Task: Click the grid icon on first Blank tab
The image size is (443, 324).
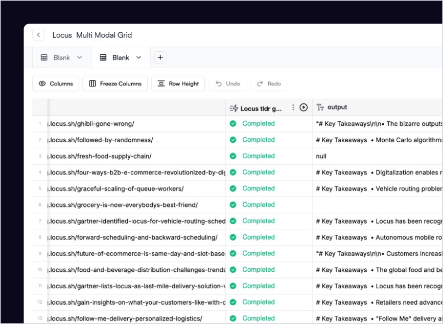Action: tap(44, 57)
